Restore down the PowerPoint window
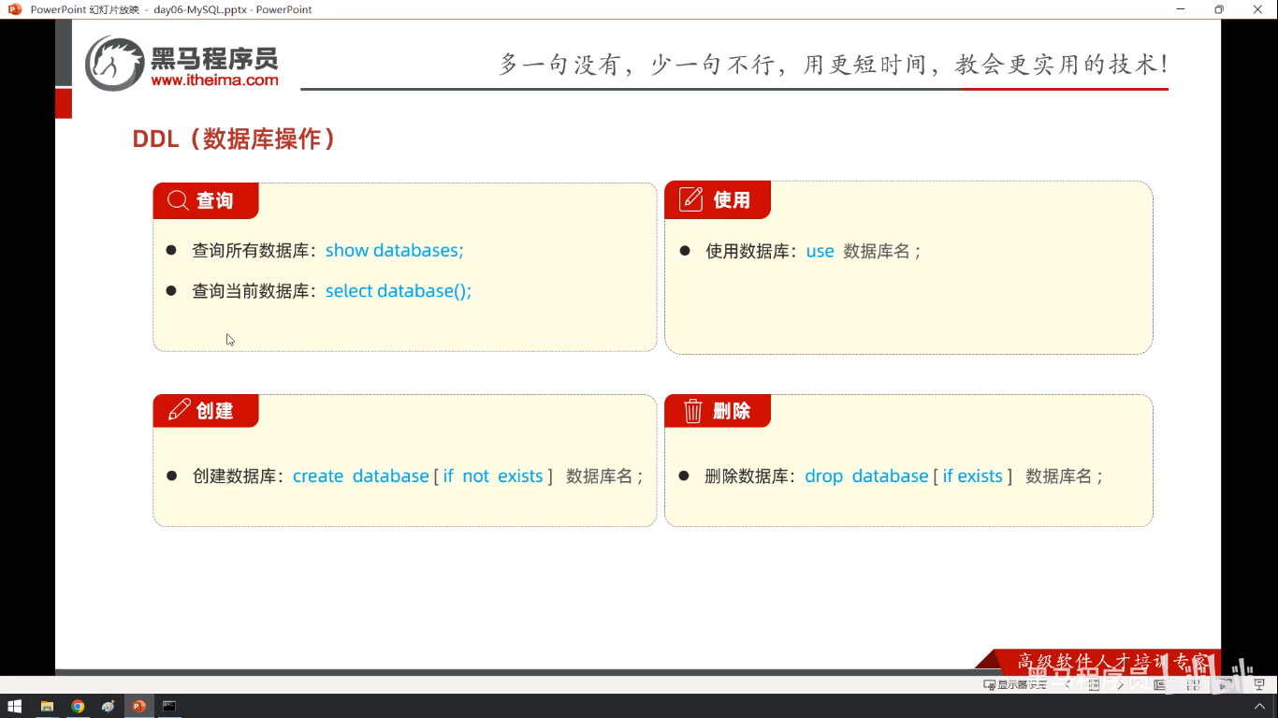The width and height of the screenshot is (1278, 718). 1218,9
